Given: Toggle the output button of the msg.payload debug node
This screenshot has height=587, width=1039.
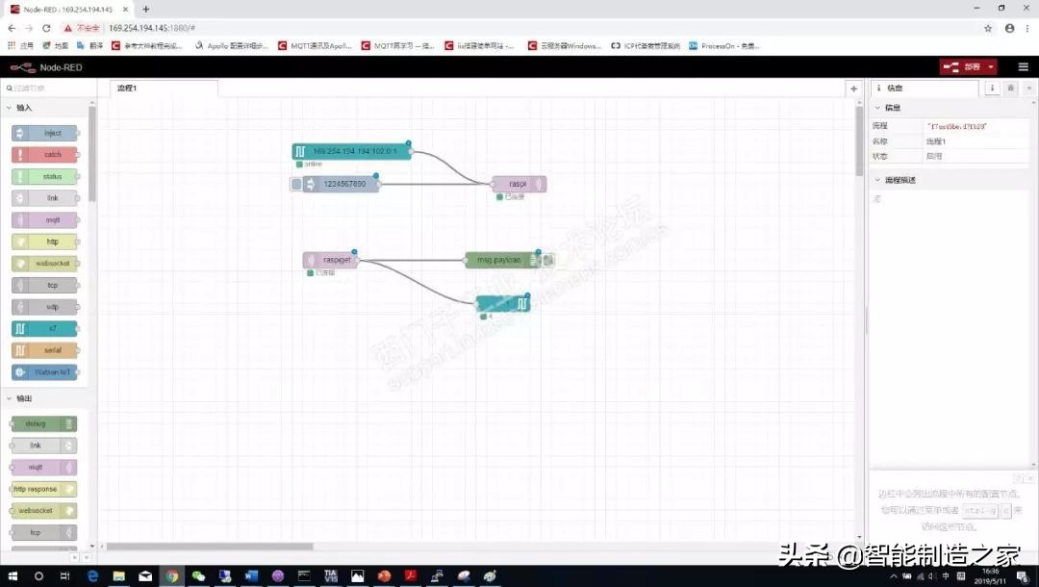Looking at the screenshot, I should [547, 260].
